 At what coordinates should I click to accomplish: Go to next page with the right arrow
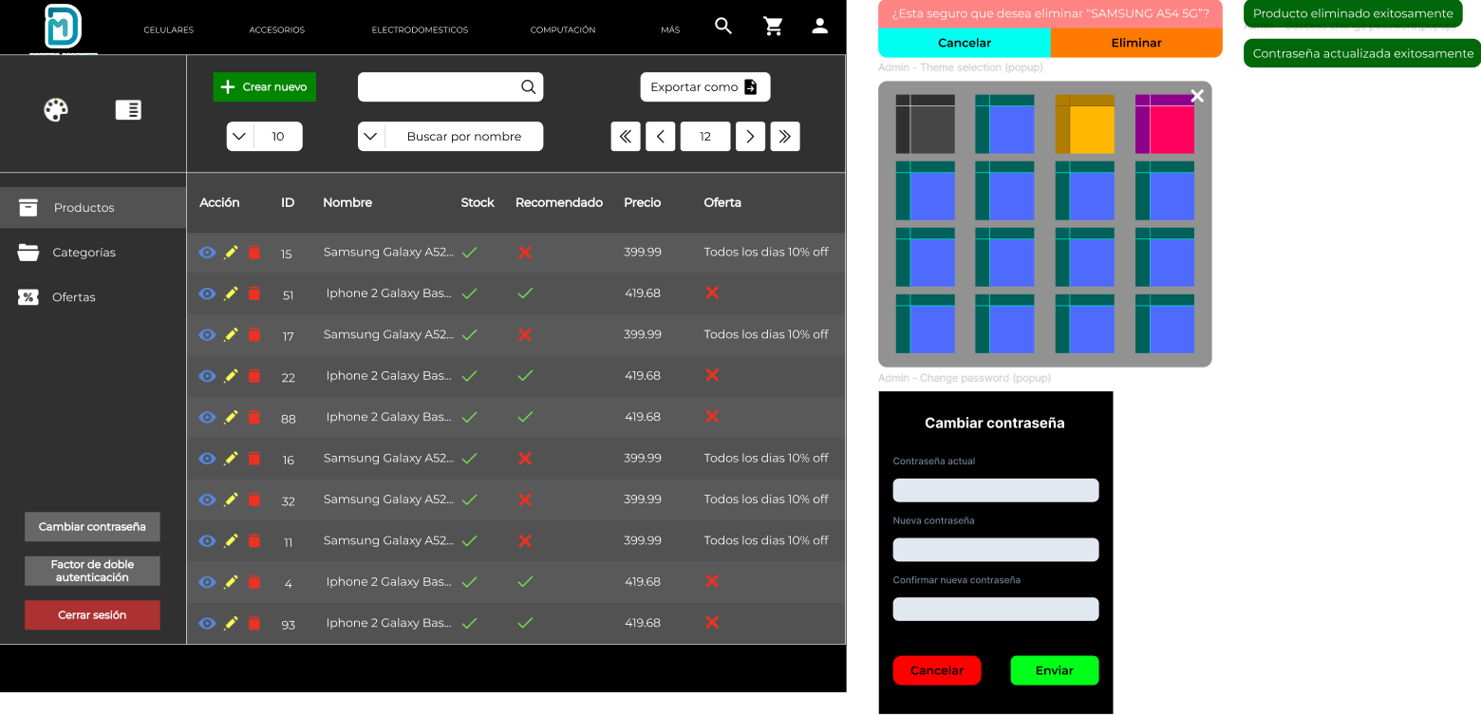(750, 137)
